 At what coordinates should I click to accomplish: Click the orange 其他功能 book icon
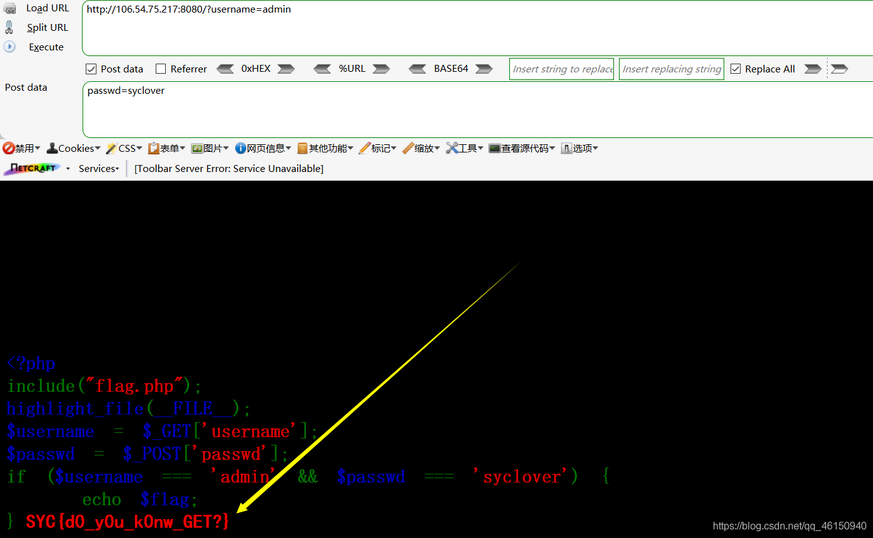[303, 148]
